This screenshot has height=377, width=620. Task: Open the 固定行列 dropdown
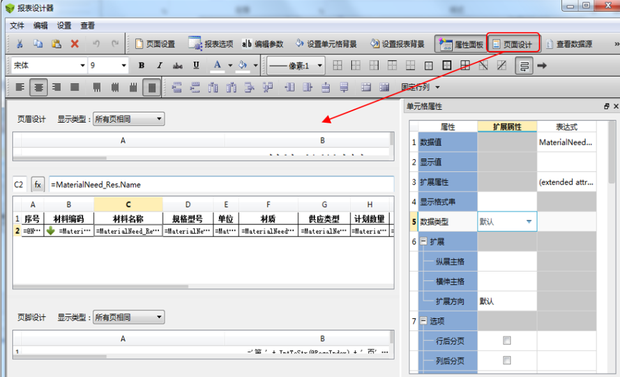[420, 88]
